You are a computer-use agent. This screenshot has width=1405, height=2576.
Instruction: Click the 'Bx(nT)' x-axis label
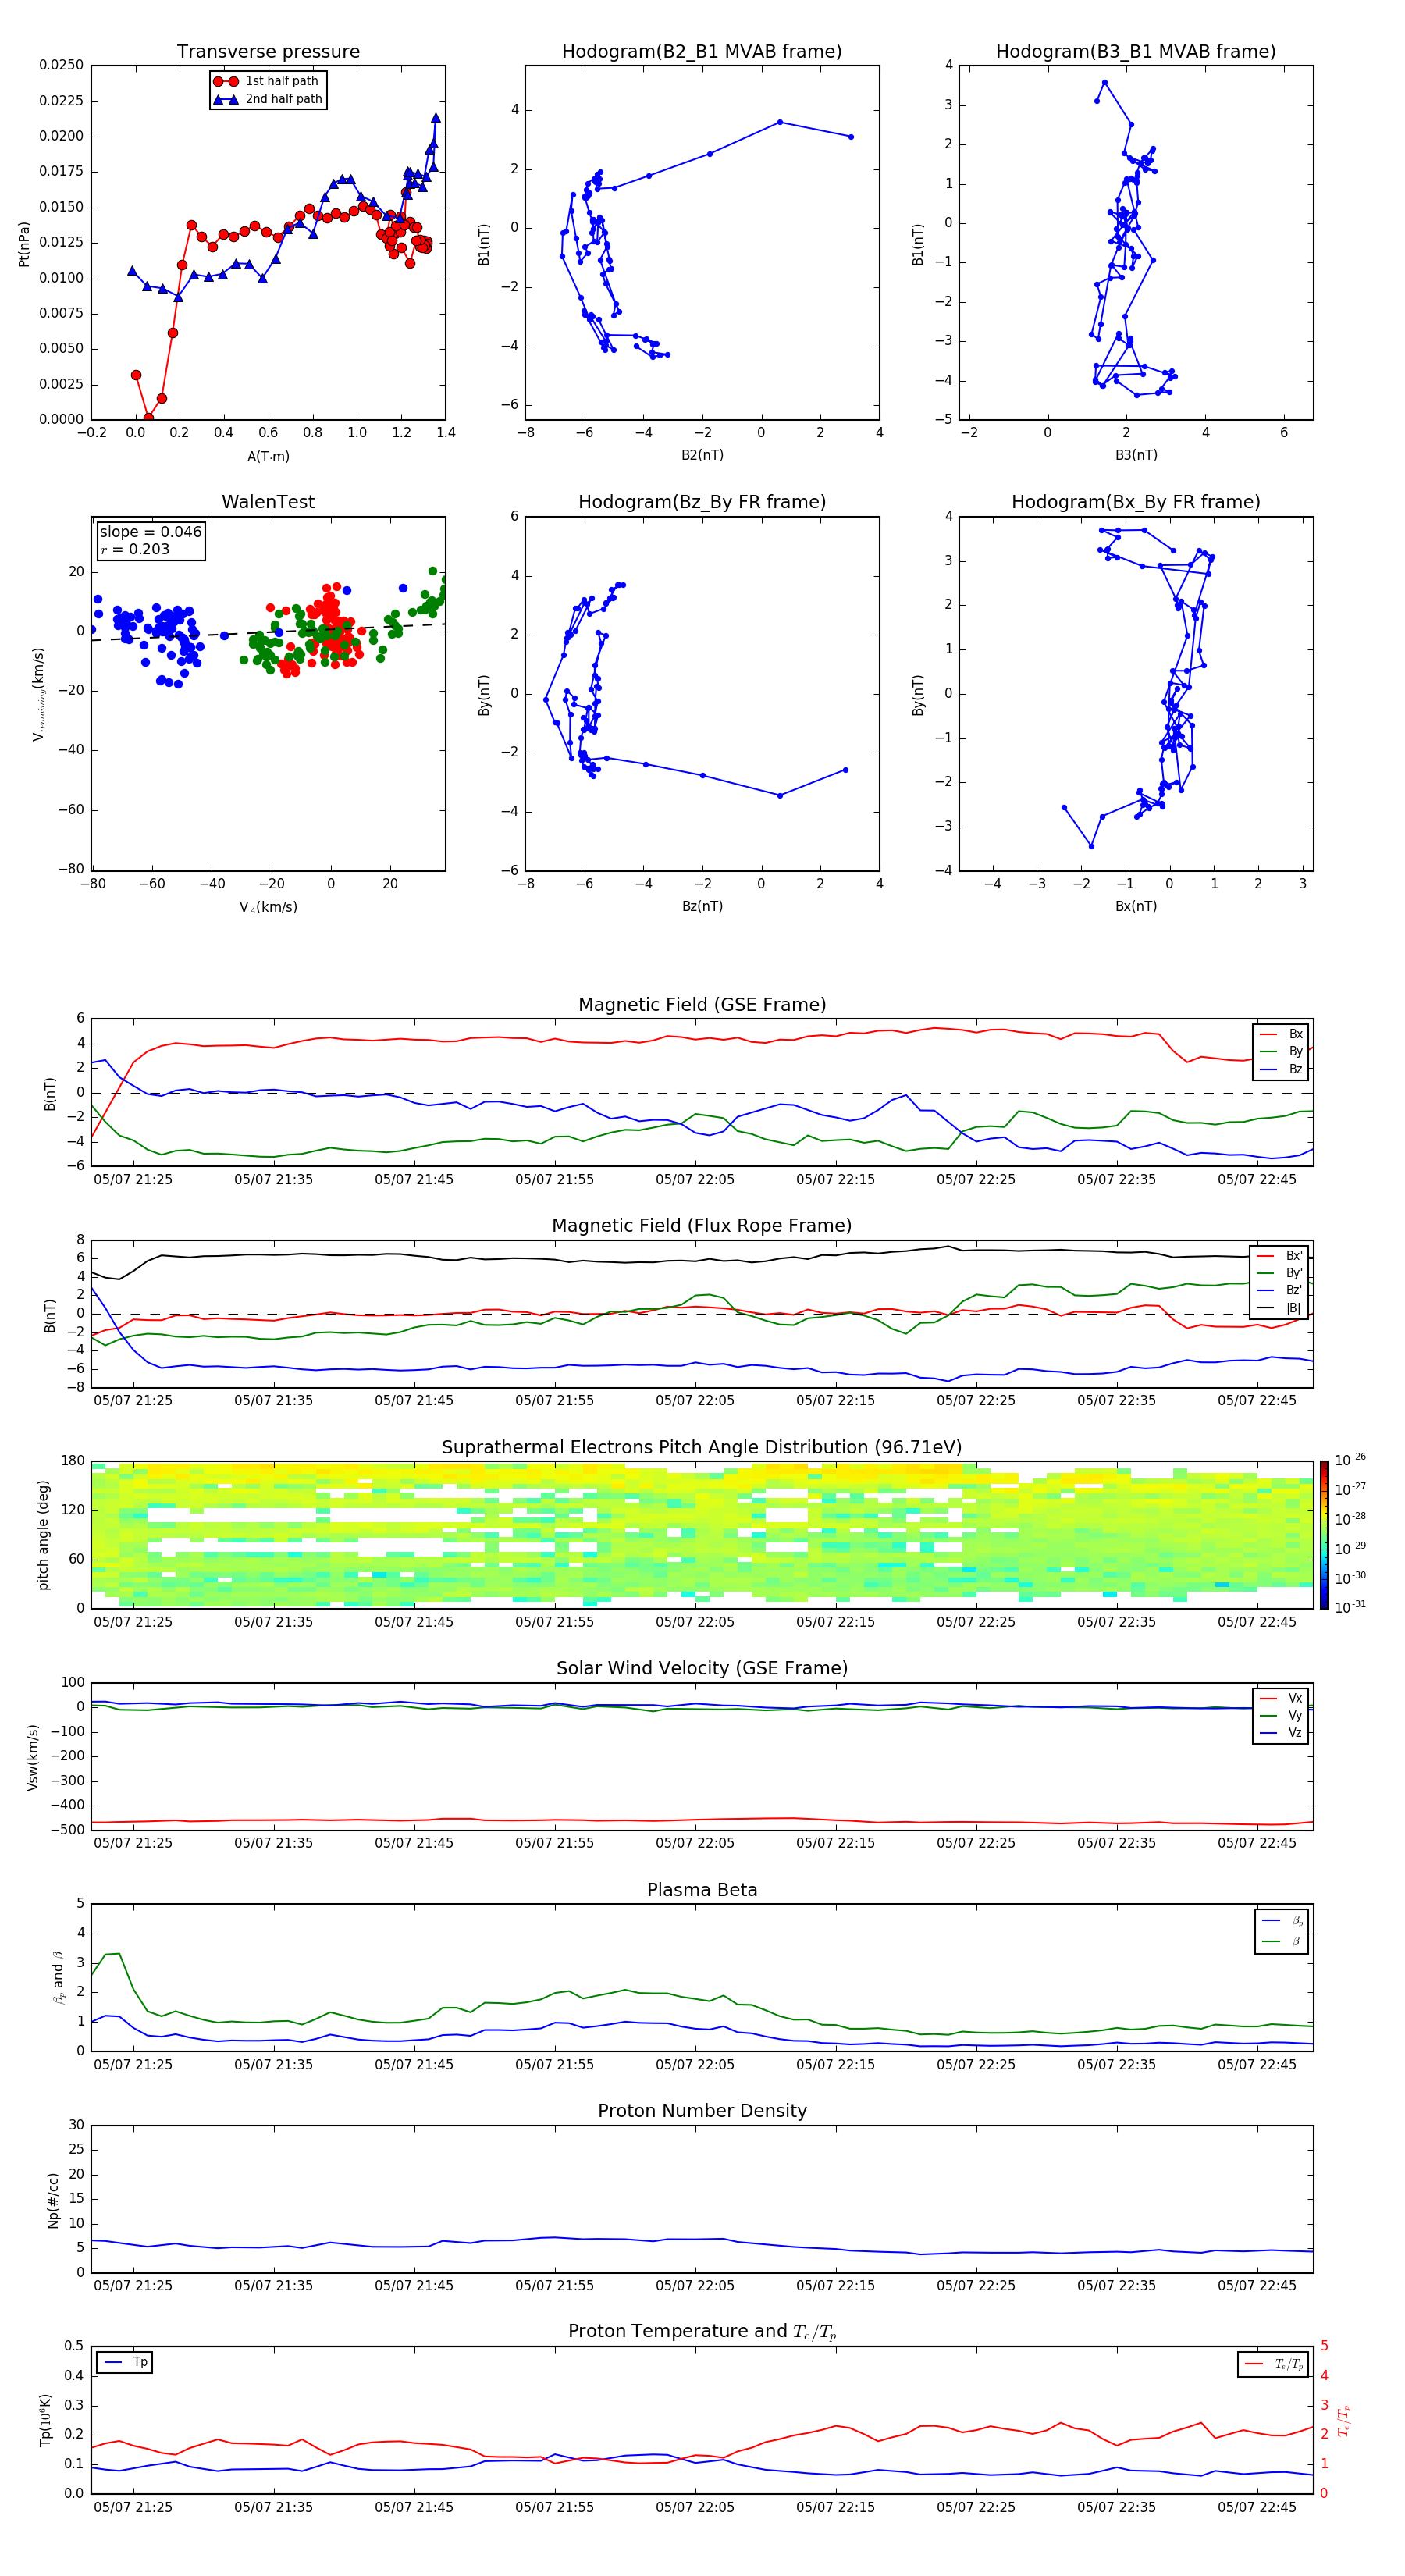pyautogui.click(x=1136, y=906)
